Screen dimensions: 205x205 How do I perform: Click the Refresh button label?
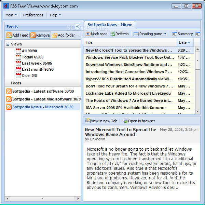point(122,34)
